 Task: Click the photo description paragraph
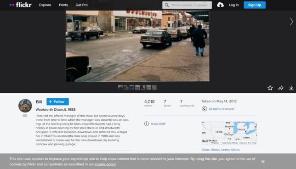[x=82, y=130]
